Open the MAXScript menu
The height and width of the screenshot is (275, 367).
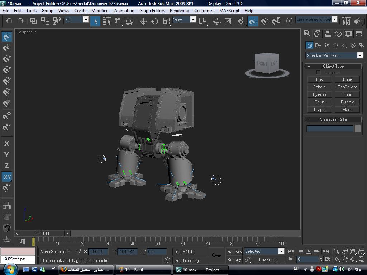[x=229, y=10]
